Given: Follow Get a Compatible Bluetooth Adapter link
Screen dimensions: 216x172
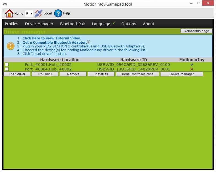Looking at the screenshot, I should pos(55,42).
